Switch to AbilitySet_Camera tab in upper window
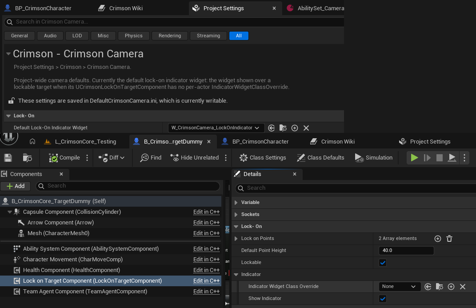The width and height of the screenshot is (476, 308). (x=316, y=8)
